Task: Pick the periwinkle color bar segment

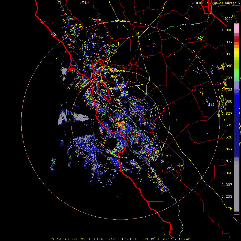Action: 236,85
